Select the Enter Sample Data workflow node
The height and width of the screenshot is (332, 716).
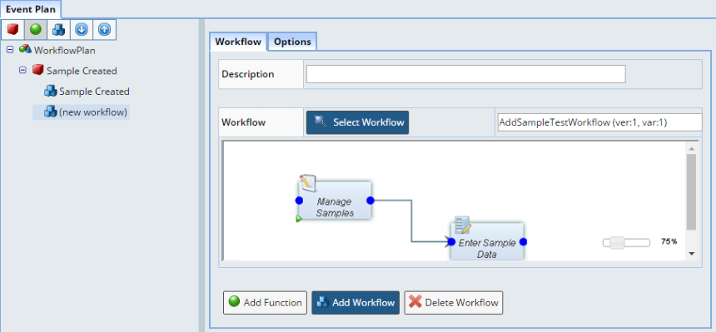[487, 242]
